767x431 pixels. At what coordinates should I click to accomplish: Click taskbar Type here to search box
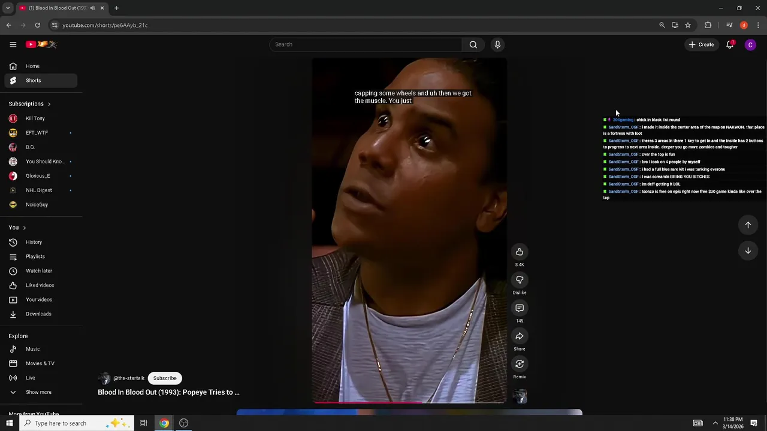77,423
